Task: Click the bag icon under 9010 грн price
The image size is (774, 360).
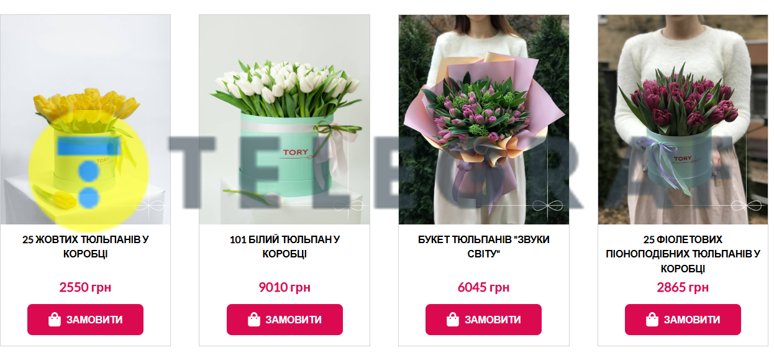Action: tap(254, 320)
